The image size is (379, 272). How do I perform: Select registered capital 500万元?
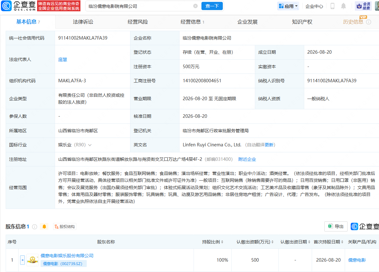click(191, 67)
